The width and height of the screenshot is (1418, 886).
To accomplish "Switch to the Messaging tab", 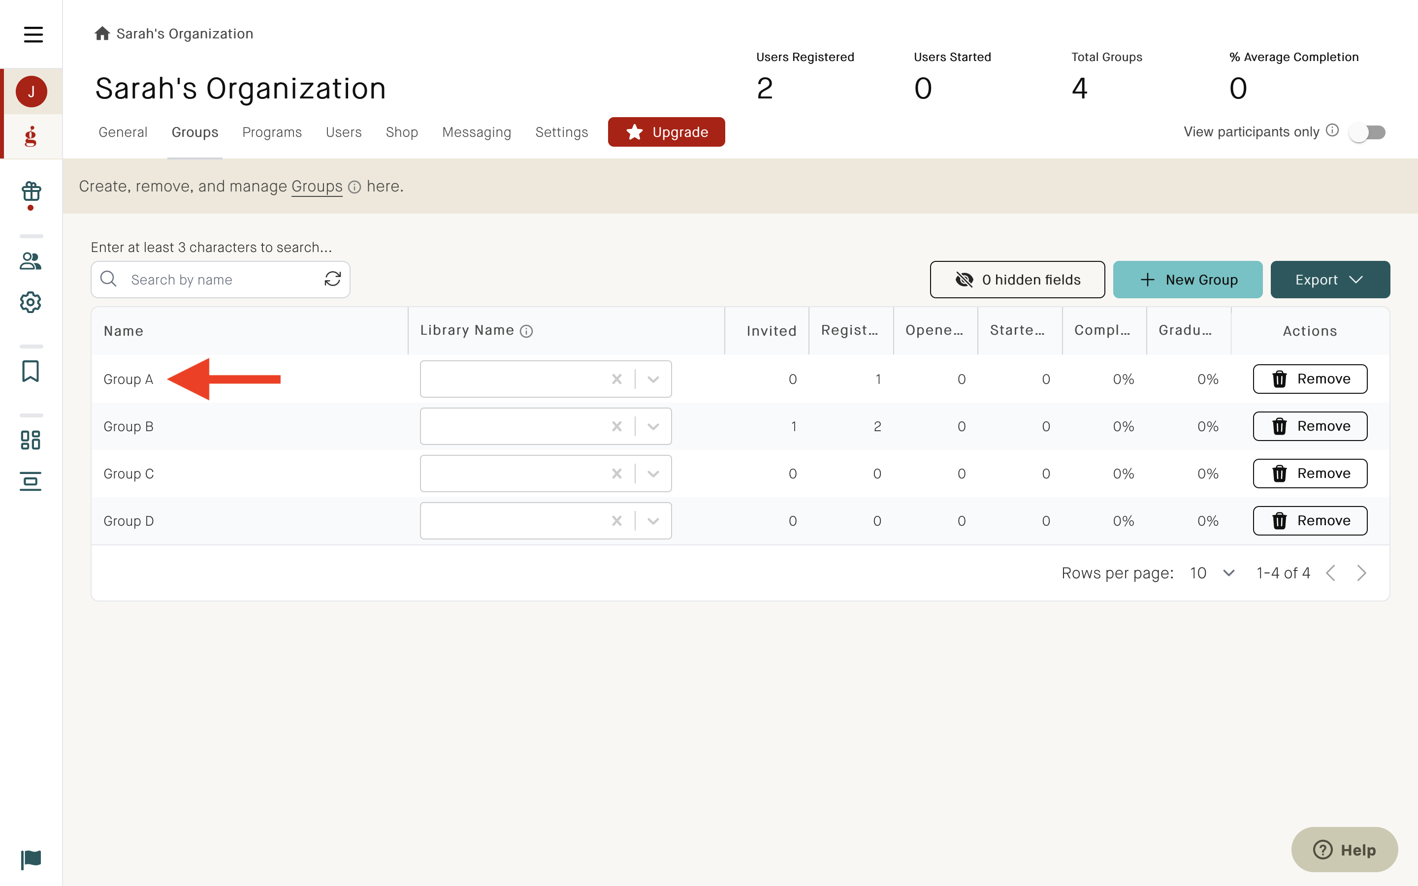I will pos(477,132).
